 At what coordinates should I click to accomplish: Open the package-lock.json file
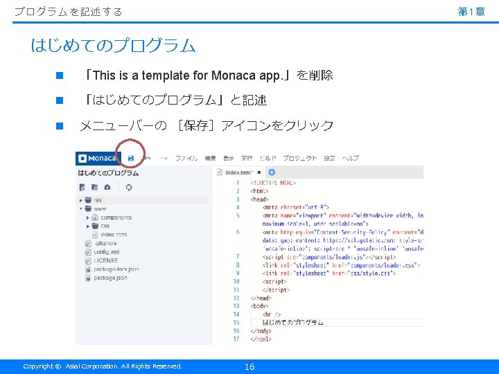pyautogui.click(x=116, y=269)
